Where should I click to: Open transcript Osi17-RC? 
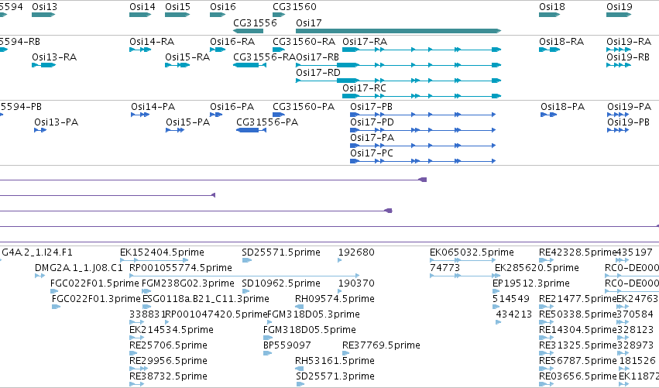coord(421,96)
